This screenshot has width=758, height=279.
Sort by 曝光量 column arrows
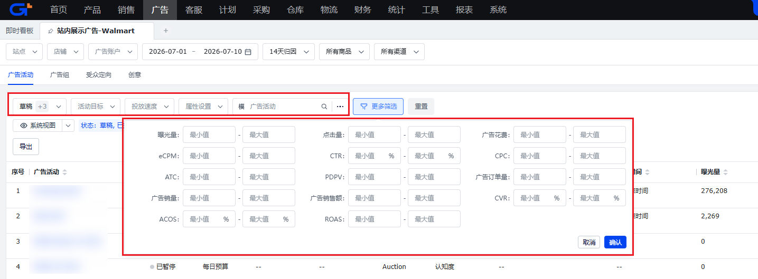click(x=725, y=172)
